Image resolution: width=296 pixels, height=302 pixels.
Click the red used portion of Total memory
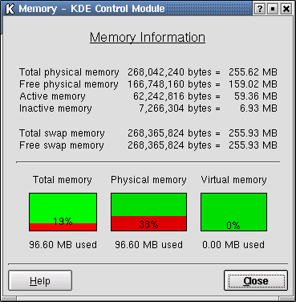coord(63,227)
